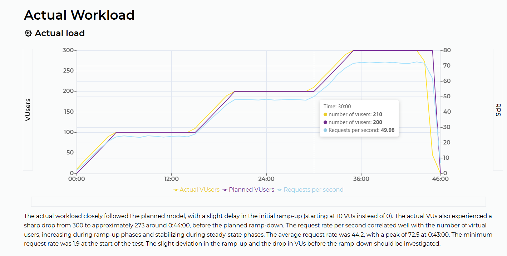The image size is (507, 256).
Task: Click the purple Planned VUsers legend marker
Action: pyautogui.click(x=225, y=190)
